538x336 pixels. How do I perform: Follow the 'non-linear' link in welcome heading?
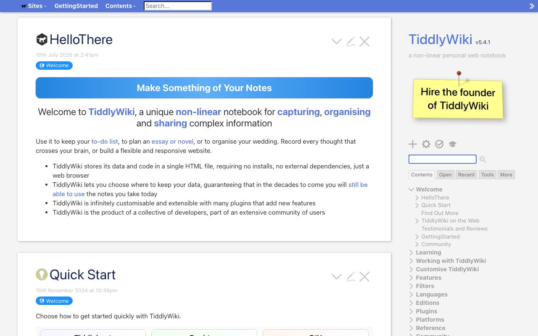point(198,112)
